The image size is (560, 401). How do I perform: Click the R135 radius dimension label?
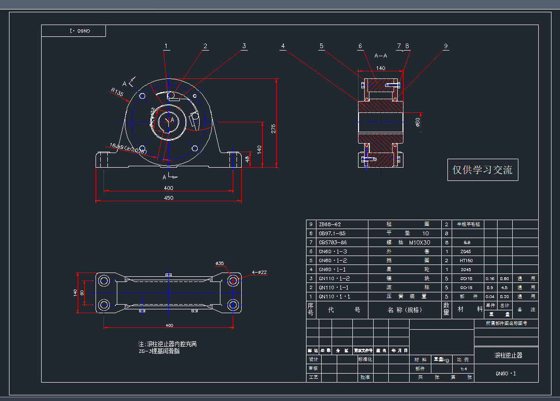coord(117,92)
